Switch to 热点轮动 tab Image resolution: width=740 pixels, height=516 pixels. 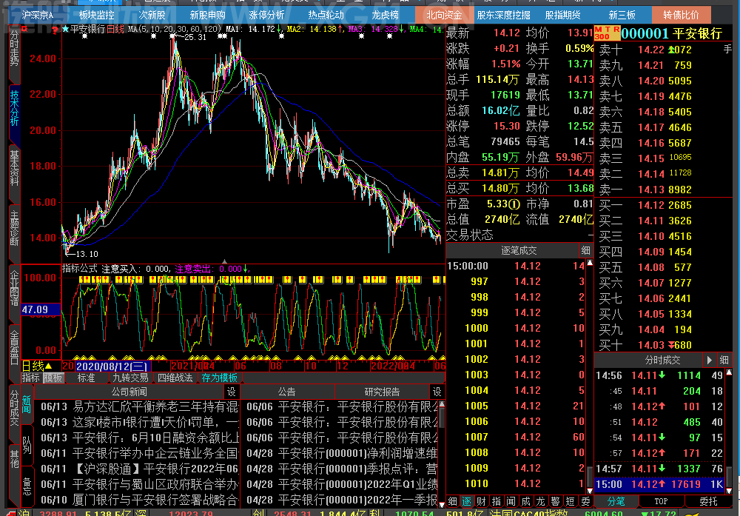coord(326,15)
